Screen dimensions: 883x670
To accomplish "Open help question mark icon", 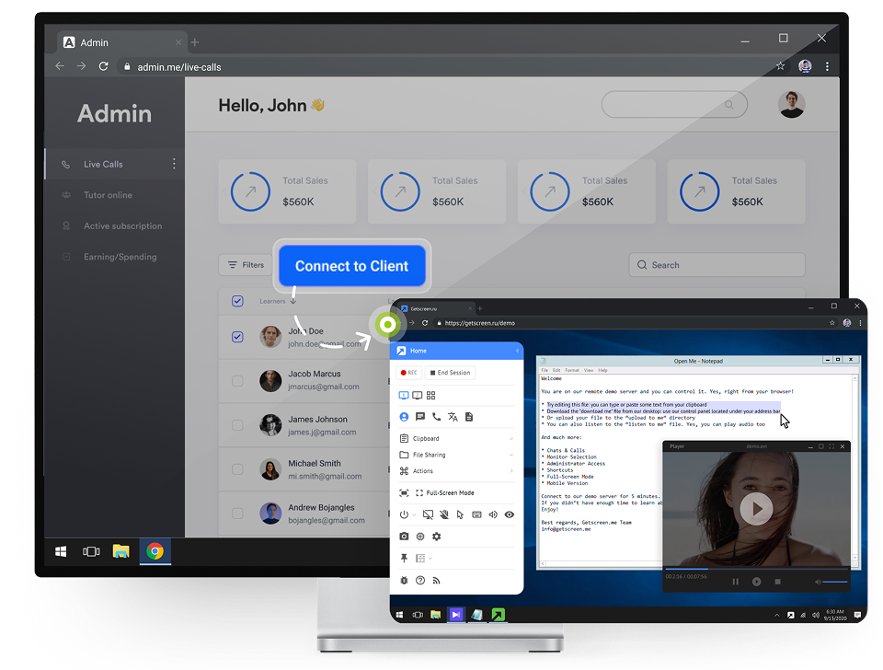I will 420,580.
